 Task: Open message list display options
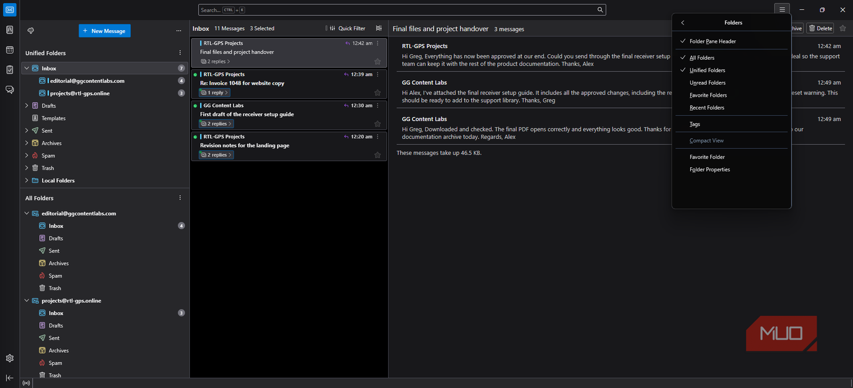coord(379,28)
